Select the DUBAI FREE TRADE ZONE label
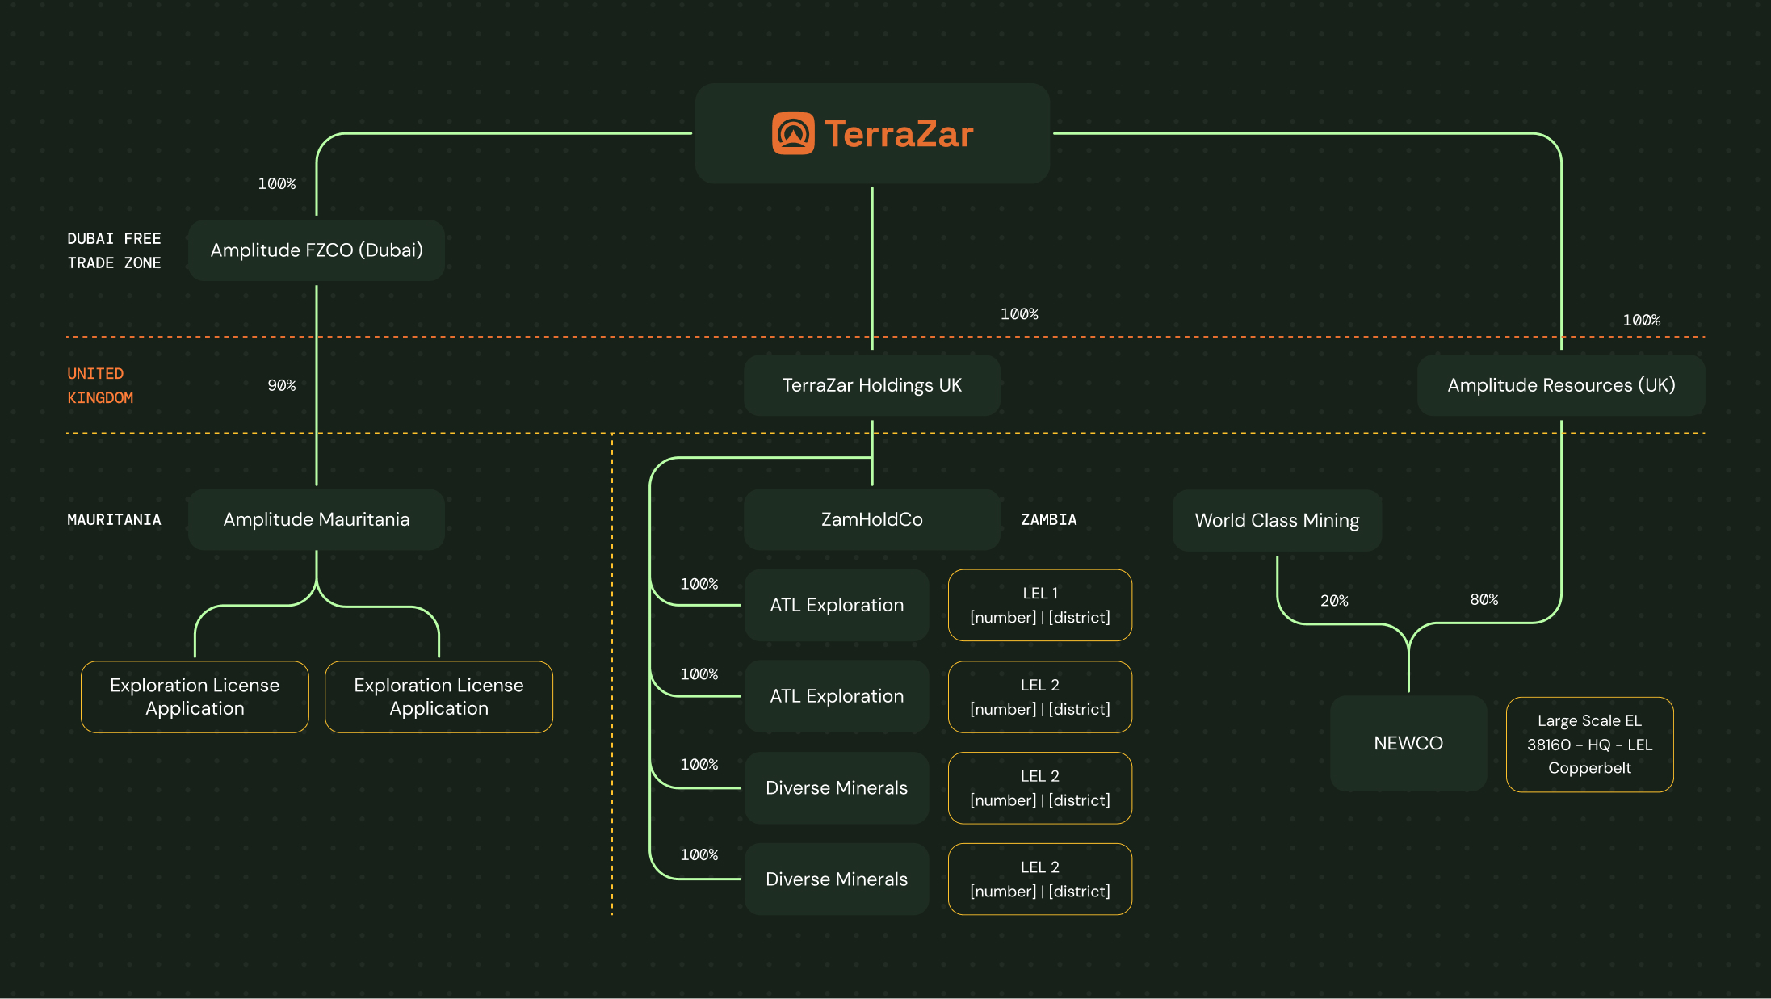The width and height of the screenshot is (1771, 999). (x=114, y=250)
